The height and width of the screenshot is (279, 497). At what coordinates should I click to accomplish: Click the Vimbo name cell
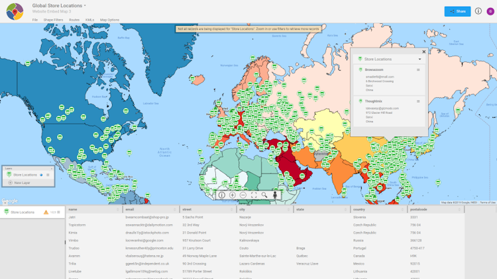(73, 241)
